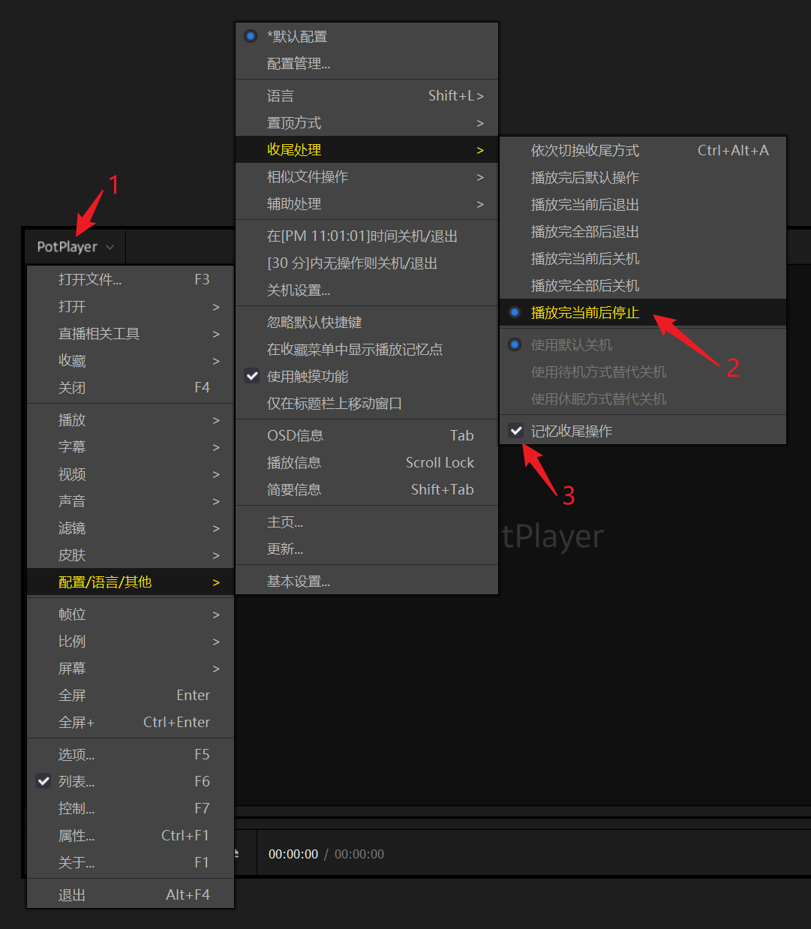Click 配置管理... entry
811x929 pixels.
[x=298, y=64]
